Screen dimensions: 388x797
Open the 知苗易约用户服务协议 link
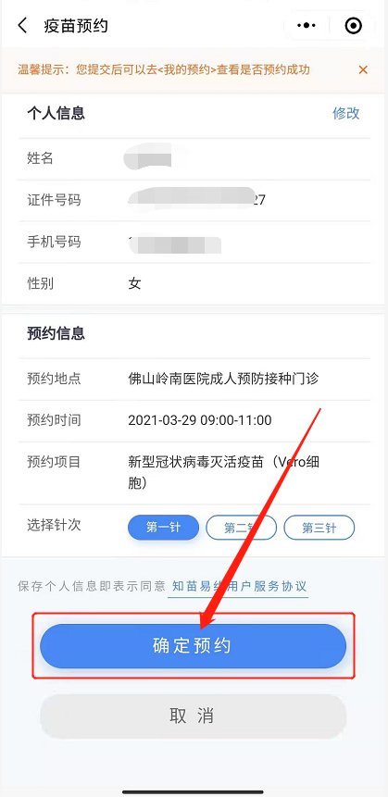(x=239, y=586)
